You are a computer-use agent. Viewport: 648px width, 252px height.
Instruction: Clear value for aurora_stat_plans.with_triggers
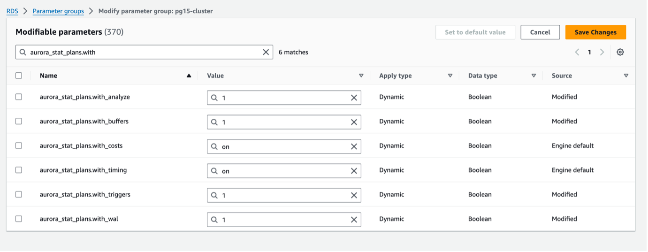click(x=354, y=195)
